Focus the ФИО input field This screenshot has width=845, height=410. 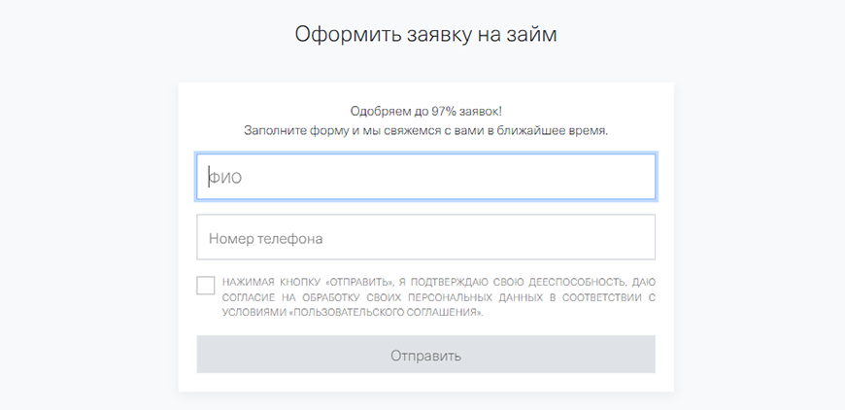(425, 177)
